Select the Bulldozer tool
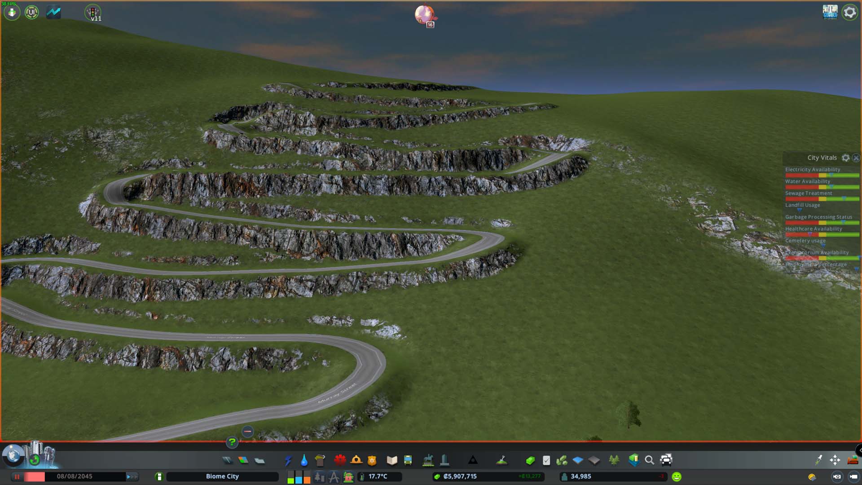Screen dimensions: 862x485 point(852,460)
